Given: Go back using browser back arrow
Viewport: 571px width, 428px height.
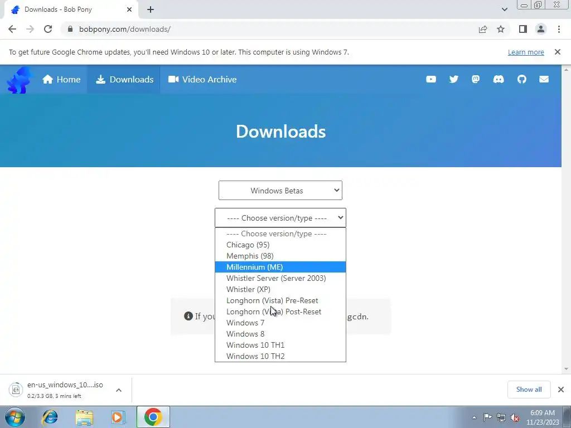Looking at the screenshot, I should coord(12,29).
